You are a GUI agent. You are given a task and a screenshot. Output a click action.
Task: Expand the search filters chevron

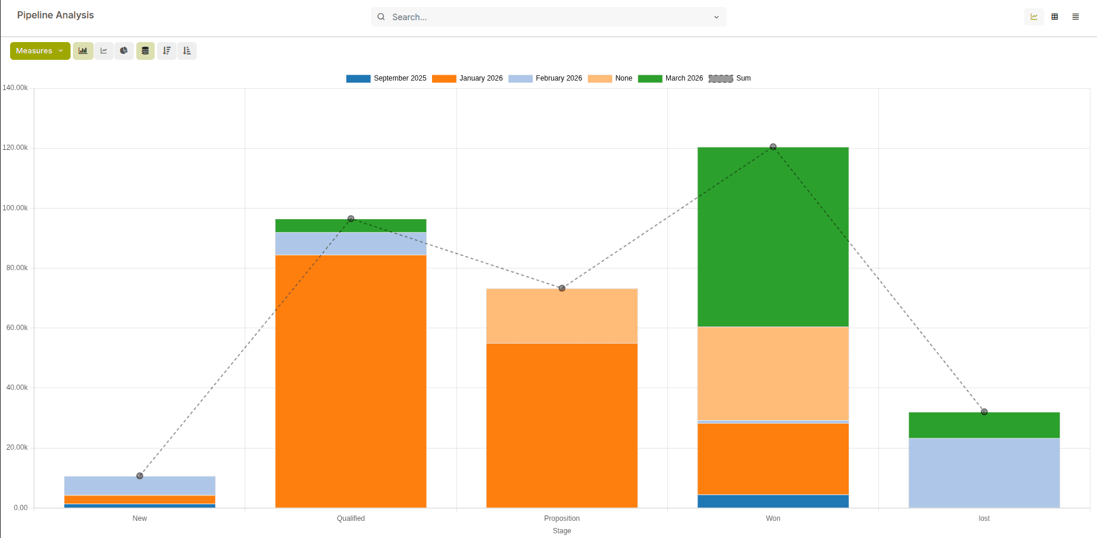click(x=716, y=17)
